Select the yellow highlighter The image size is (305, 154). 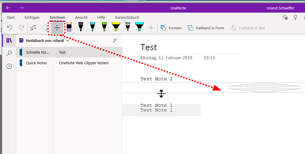tap(116, 27)
